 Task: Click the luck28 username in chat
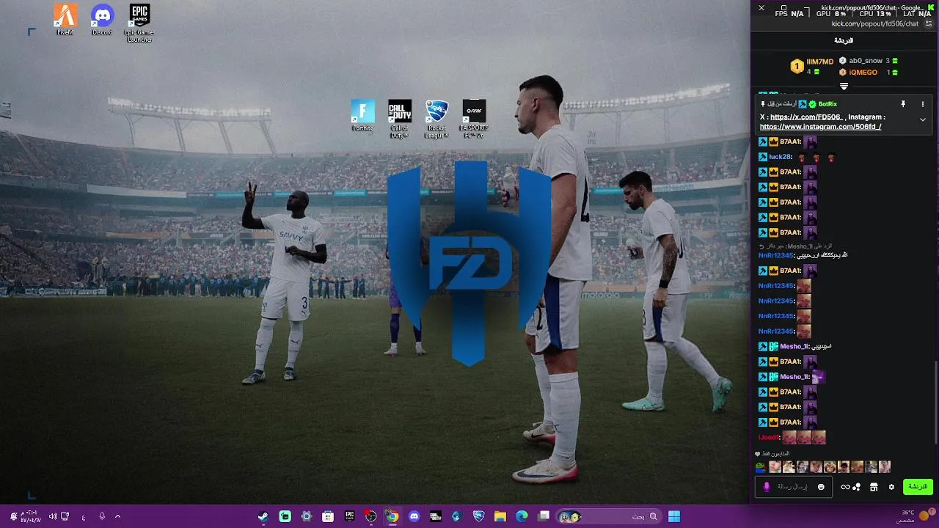780,157
